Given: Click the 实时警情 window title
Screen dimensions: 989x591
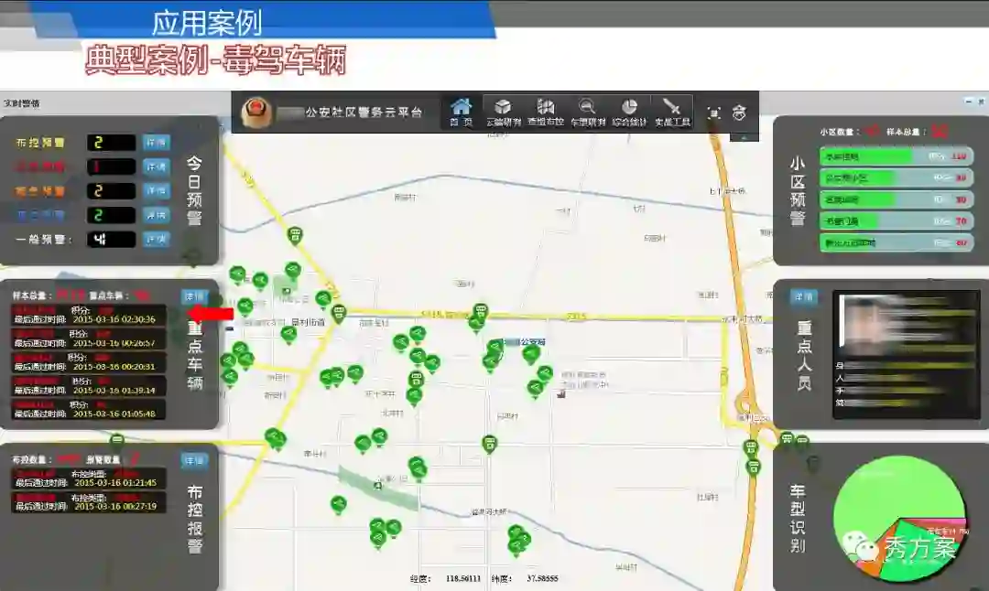Looking at the screenshot, I should 22,103.
